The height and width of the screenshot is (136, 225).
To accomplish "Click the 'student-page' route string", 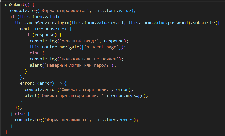I will click(x=101, y=47).
